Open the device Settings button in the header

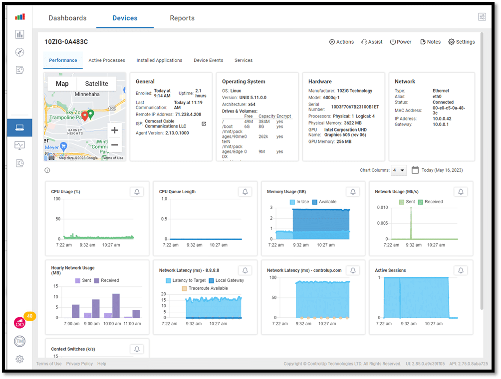(x=462, y=42)
